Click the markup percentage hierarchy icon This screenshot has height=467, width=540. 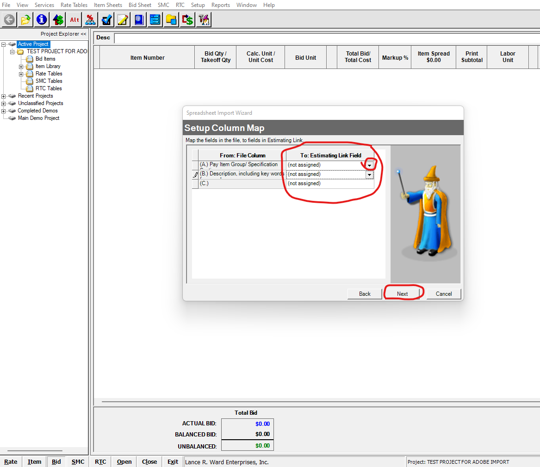[x=90, y=19]
